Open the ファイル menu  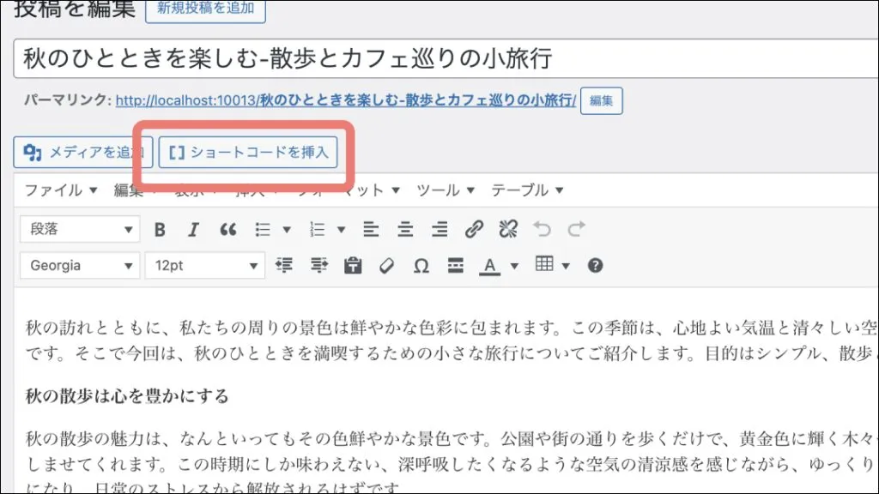(x=61, y=190)
